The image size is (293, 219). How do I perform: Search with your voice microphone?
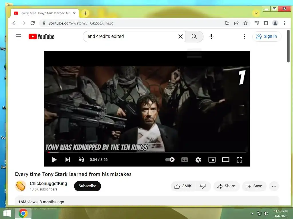[211, 36]
